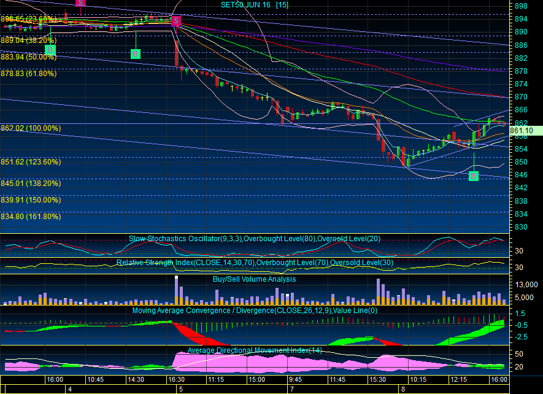Click the day 7 date label
Viewport: 543px width, 394px height.
[292, 389]
